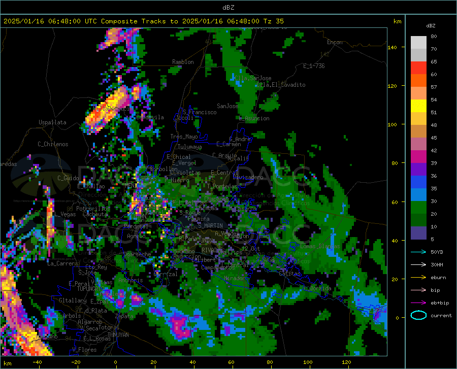
Task: Pick the red 60–65 dBZ legend swatch
Action: click(x=418, y=68)
